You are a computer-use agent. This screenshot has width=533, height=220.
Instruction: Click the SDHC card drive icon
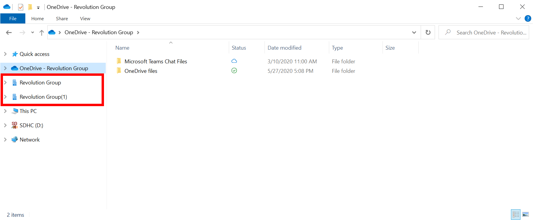click(15, 125)
